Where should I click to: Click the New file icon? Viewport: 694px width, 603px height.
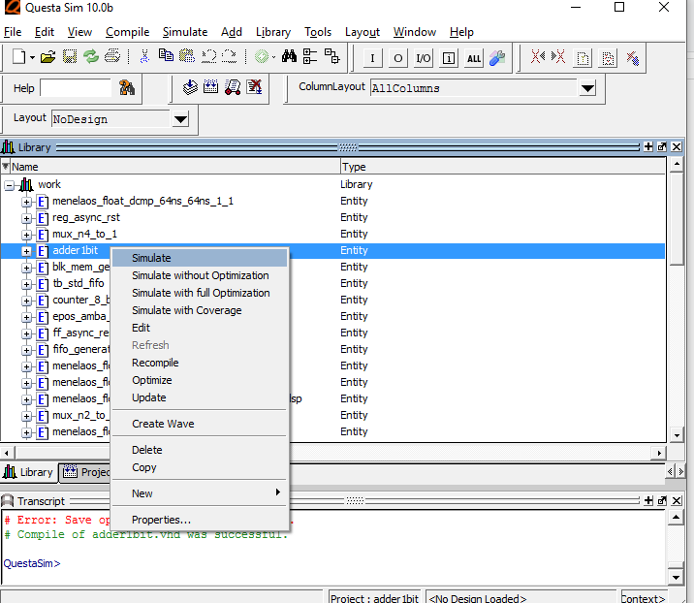tap(18, 56)
